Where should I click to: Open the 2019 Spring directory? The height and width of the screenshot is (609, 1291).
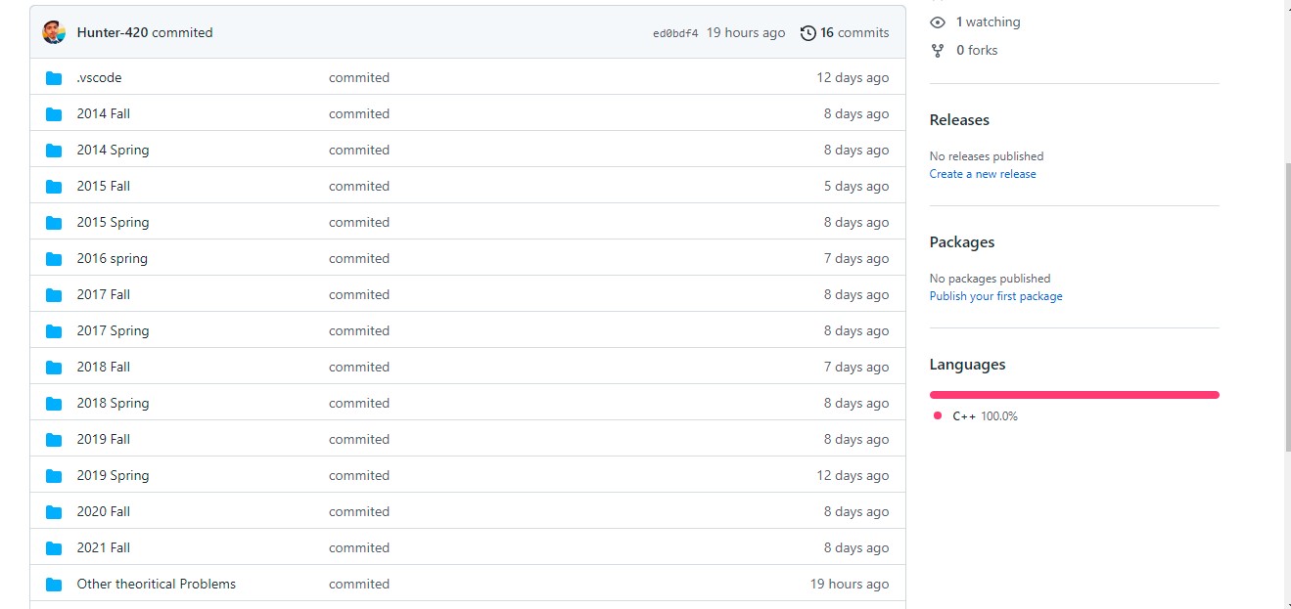coord(113,475)
